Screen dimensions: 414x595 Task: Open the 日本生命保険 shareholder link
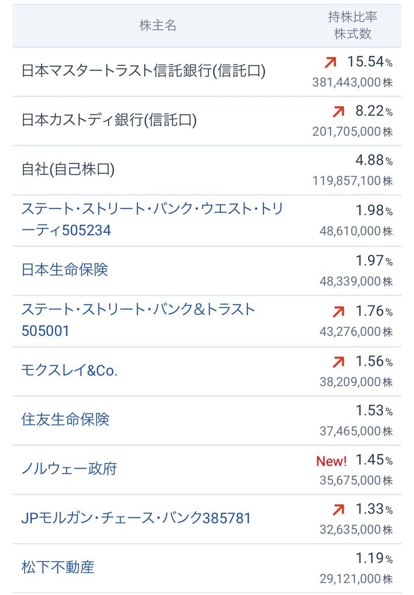(x=65, y=270)
